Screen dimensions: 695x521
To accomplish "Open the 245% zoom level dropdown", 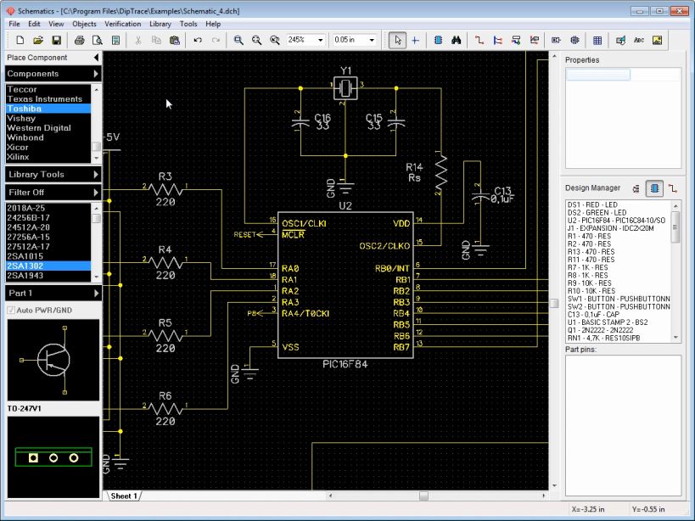I will coord(320,40).
